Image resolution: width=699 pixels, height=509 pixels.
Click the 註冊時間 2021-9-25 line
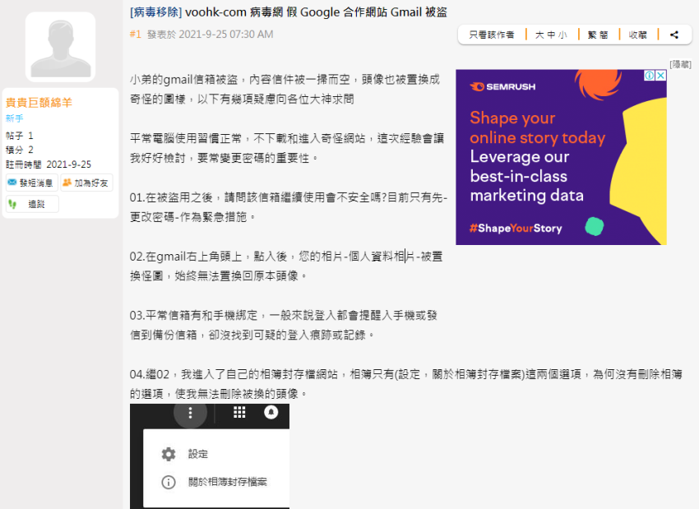(49, 164)
